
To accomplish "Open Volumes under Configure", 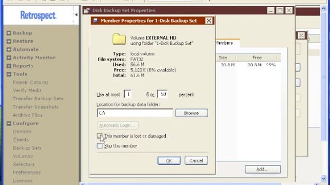I will 23,156.
